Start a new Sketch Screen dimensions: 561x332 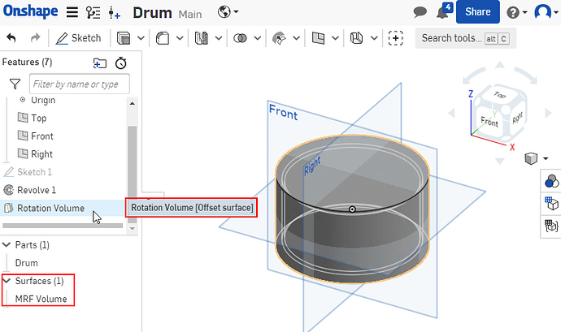pos(78,38)
